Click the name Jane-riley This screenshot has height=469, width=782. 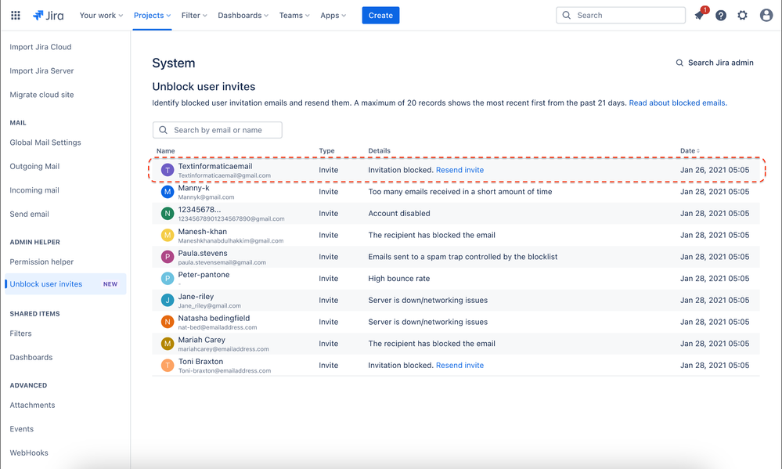click(x=196, y=297)
